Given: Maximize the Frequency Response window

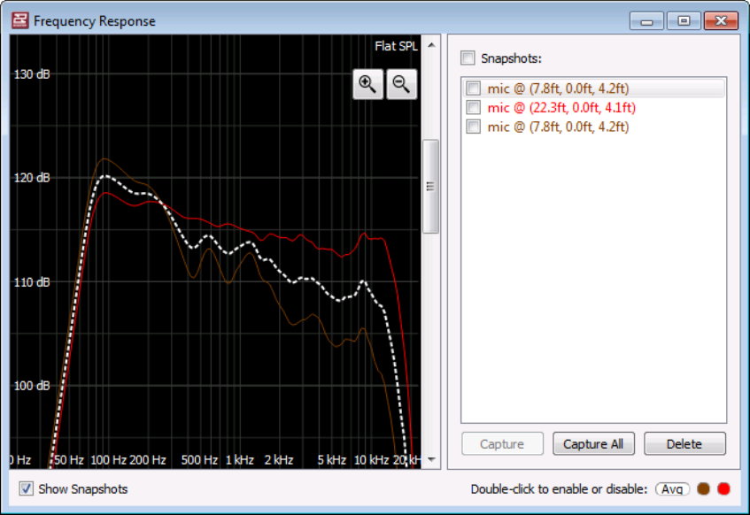Looking at the screenshot, I should pos(684,21).
